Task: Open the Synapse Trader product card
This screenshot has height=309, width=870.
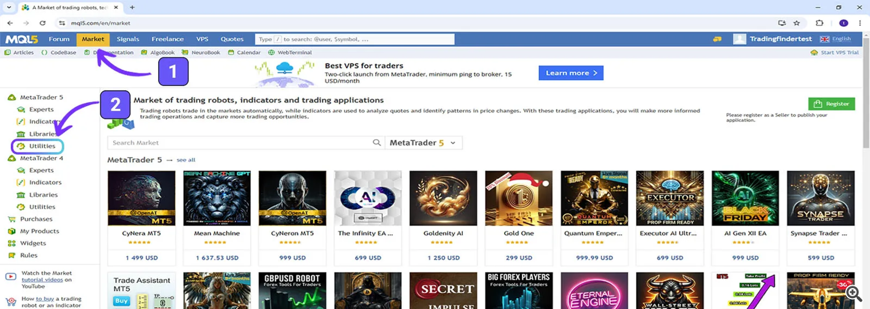Action: coord(821,218)
